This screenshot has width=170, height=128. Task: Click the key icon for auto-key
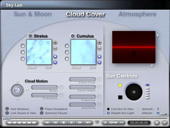(x=113, y=123)
